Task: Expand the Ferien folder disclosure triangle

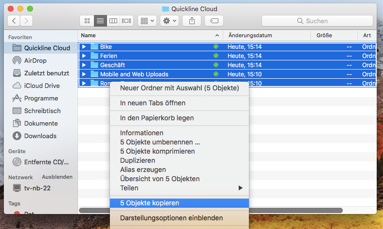Action: tap(84, 56)
